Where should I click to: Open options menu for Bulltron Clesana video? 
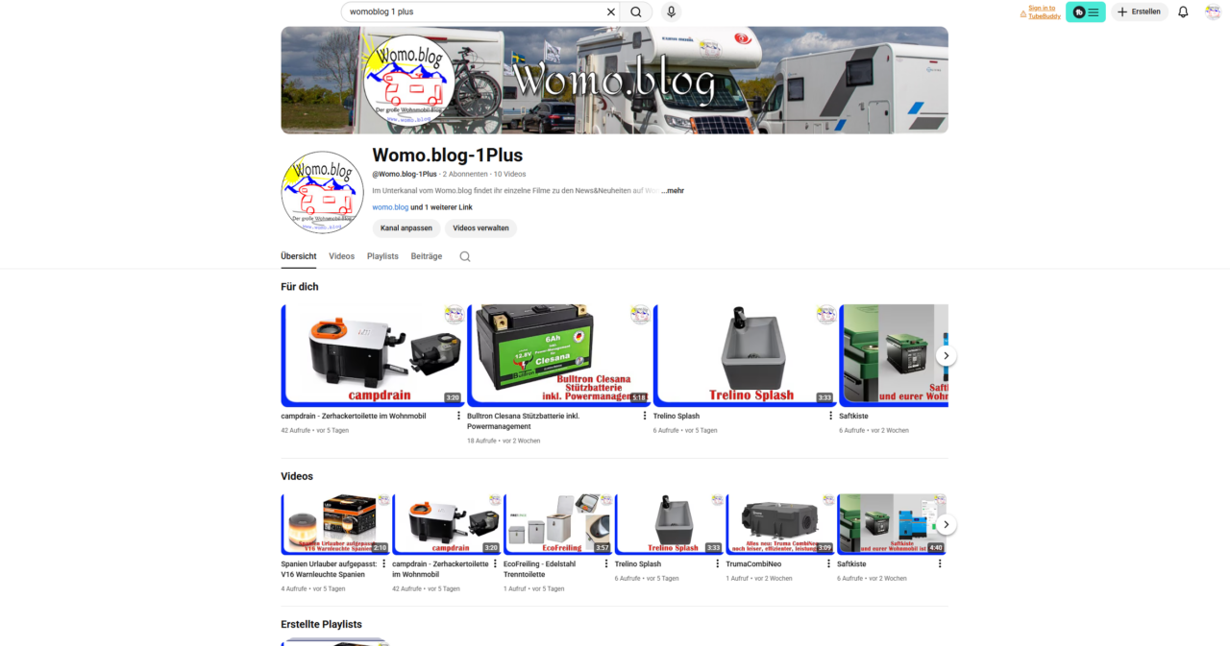pyautogui.click(x=645, y=416)
